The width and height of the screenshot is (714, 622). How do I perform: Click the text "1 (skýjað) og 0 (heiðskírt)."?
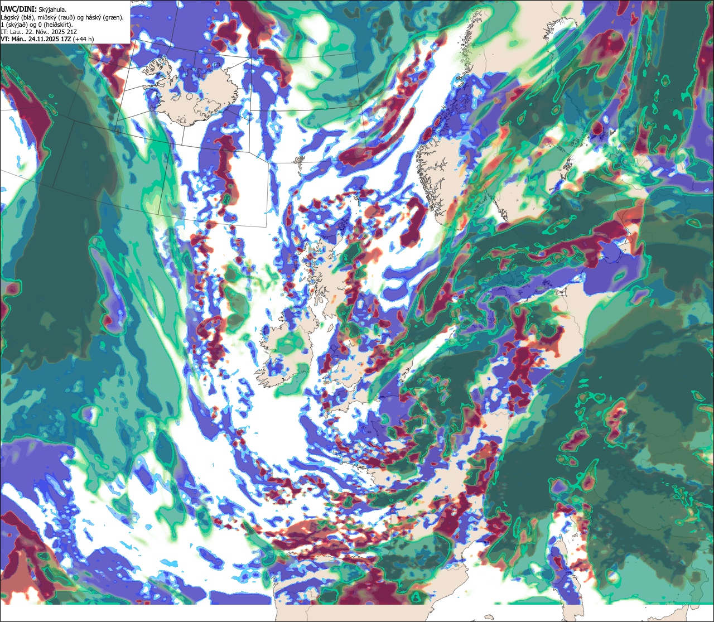click(37, 25)
